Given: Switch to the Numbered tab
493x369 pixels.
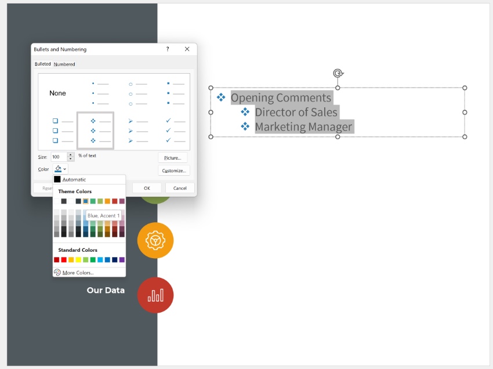Looking at the screenshot, I should 64,64.
